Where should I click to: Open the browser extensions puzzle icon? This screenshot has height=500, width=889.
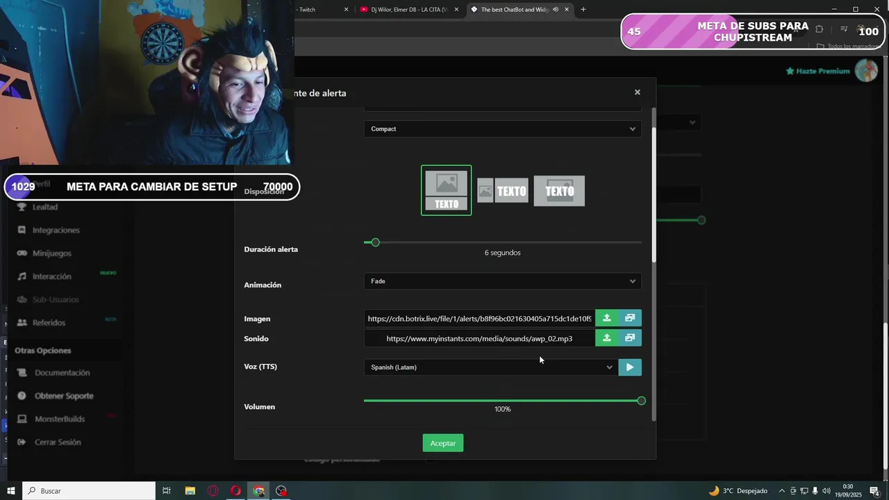click(x=819, y=29)
